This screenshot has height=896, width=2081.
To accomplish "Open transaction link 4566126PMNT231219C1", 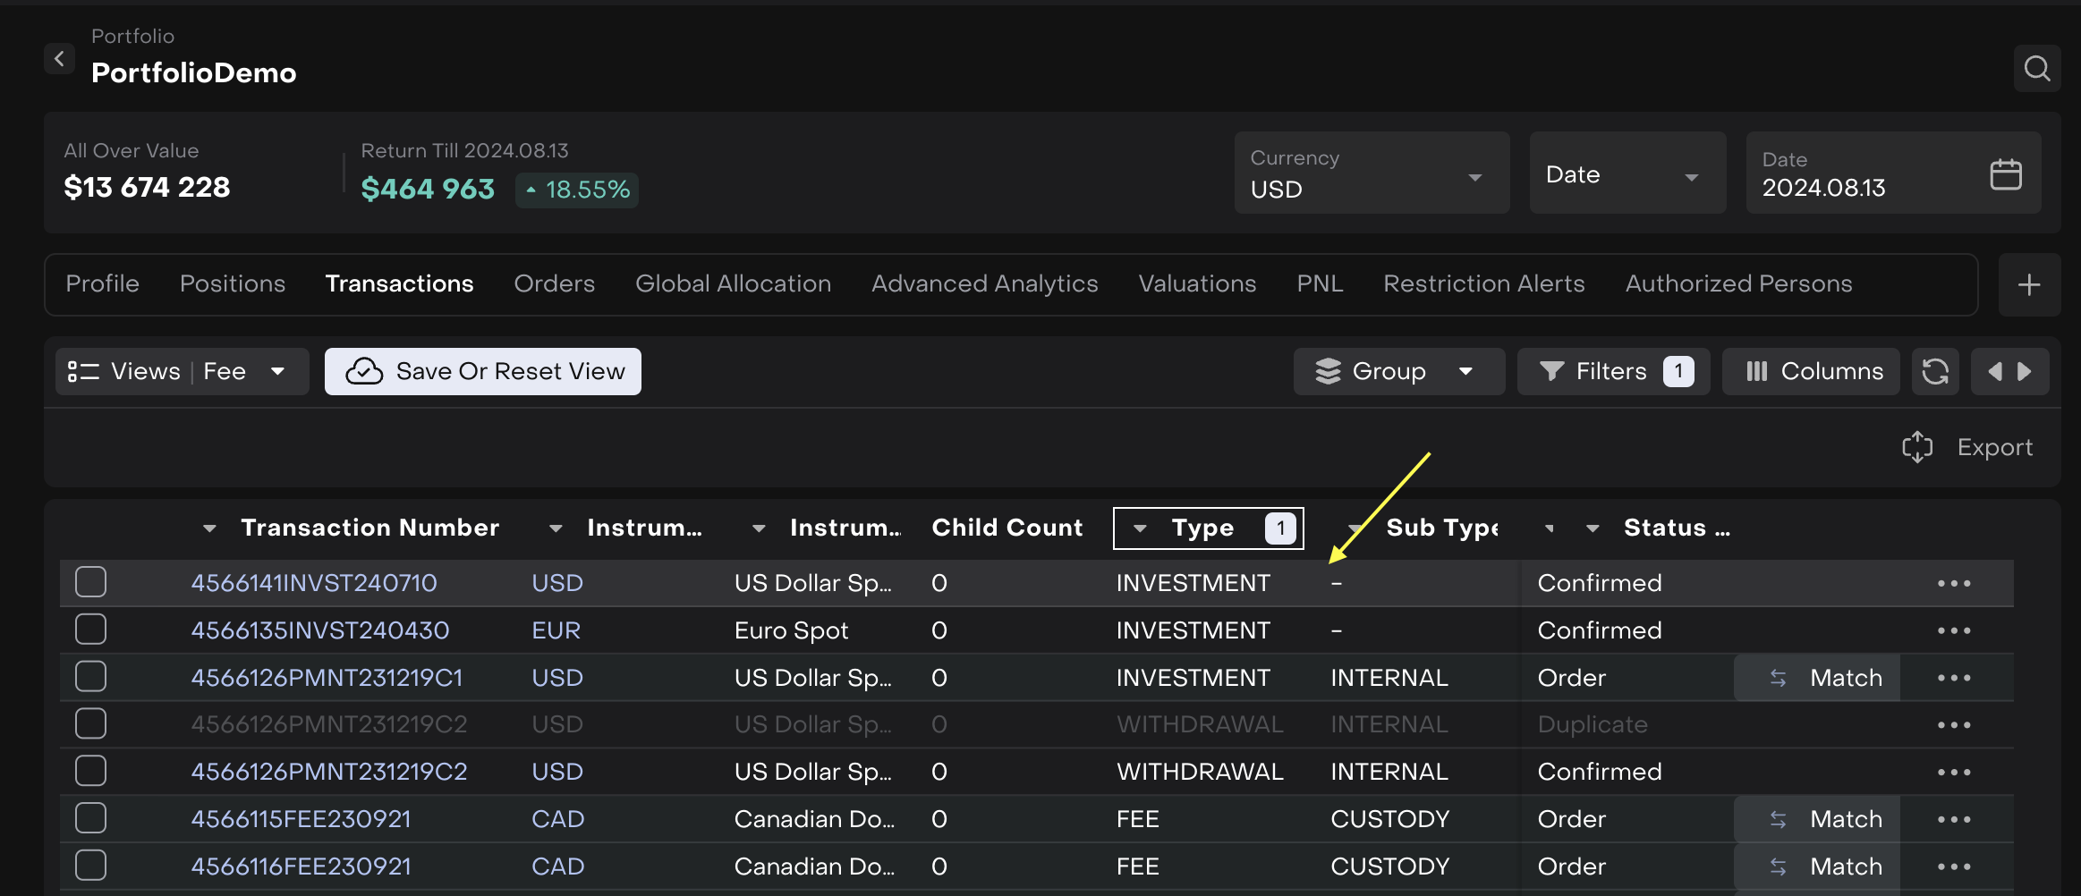I will coord(327,678).
